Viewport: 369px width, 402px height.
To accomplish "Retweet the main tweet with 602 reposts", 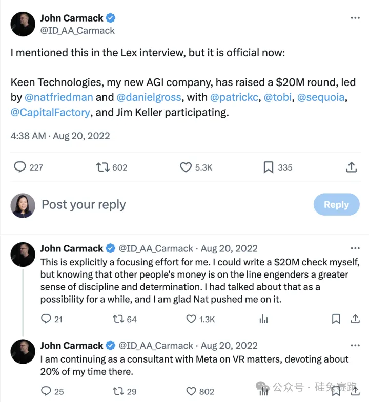I will (x=103, y=167).
